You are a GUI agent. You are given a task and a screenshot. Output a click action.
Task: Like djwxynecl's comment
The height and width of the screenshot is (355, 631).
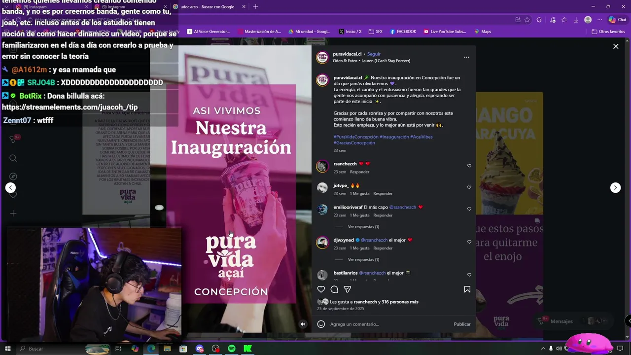pos(469,242)
